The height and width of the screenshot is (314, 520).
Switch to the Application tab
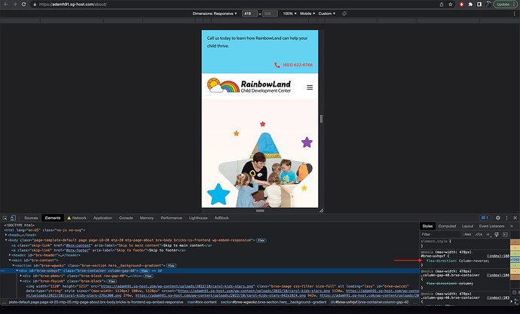102,218
